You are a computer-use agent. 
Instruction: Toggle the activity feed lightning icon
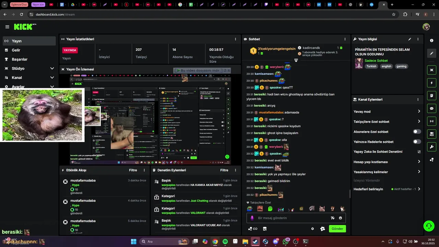point(431,83)
